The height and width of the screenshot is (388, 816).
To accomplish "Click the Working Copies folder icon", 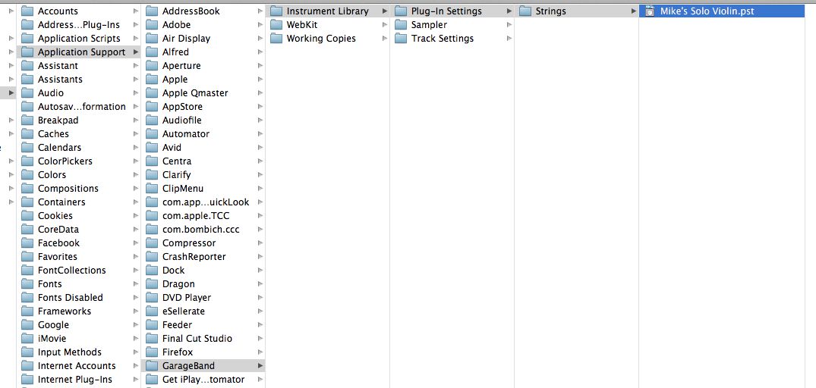I will point(276,39).
